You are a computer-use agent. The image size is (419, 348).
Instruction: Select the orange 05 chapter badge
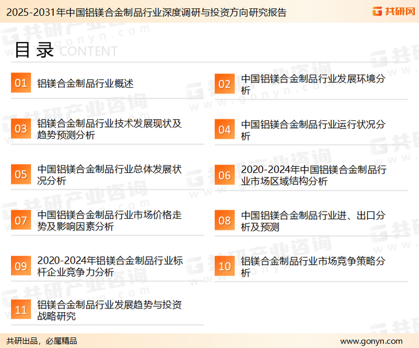pos(21,175)
